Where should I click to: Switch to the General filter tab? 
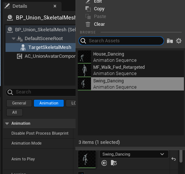pos(19,103)
